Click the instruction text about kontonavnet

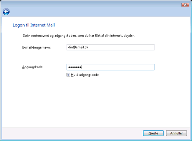coord(79,35)
